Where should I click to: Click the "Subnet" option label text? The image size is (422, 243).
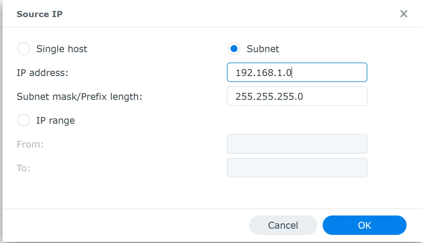(x=263, y=49)
